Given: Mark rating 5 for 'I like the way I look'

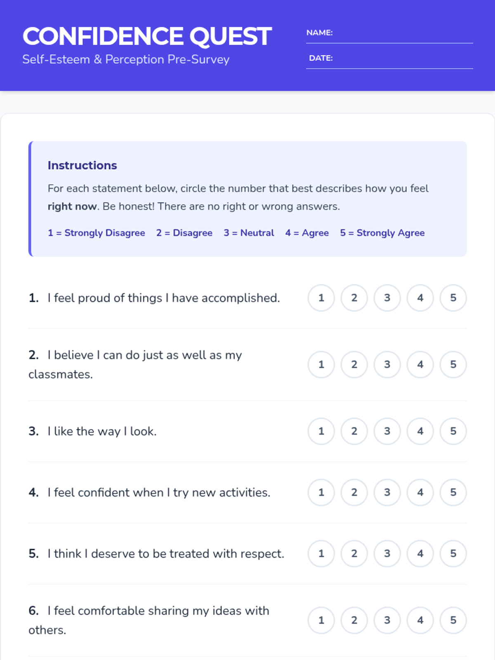Looking at the screenshot, I should pyautogui.click(x=453, y=431).
